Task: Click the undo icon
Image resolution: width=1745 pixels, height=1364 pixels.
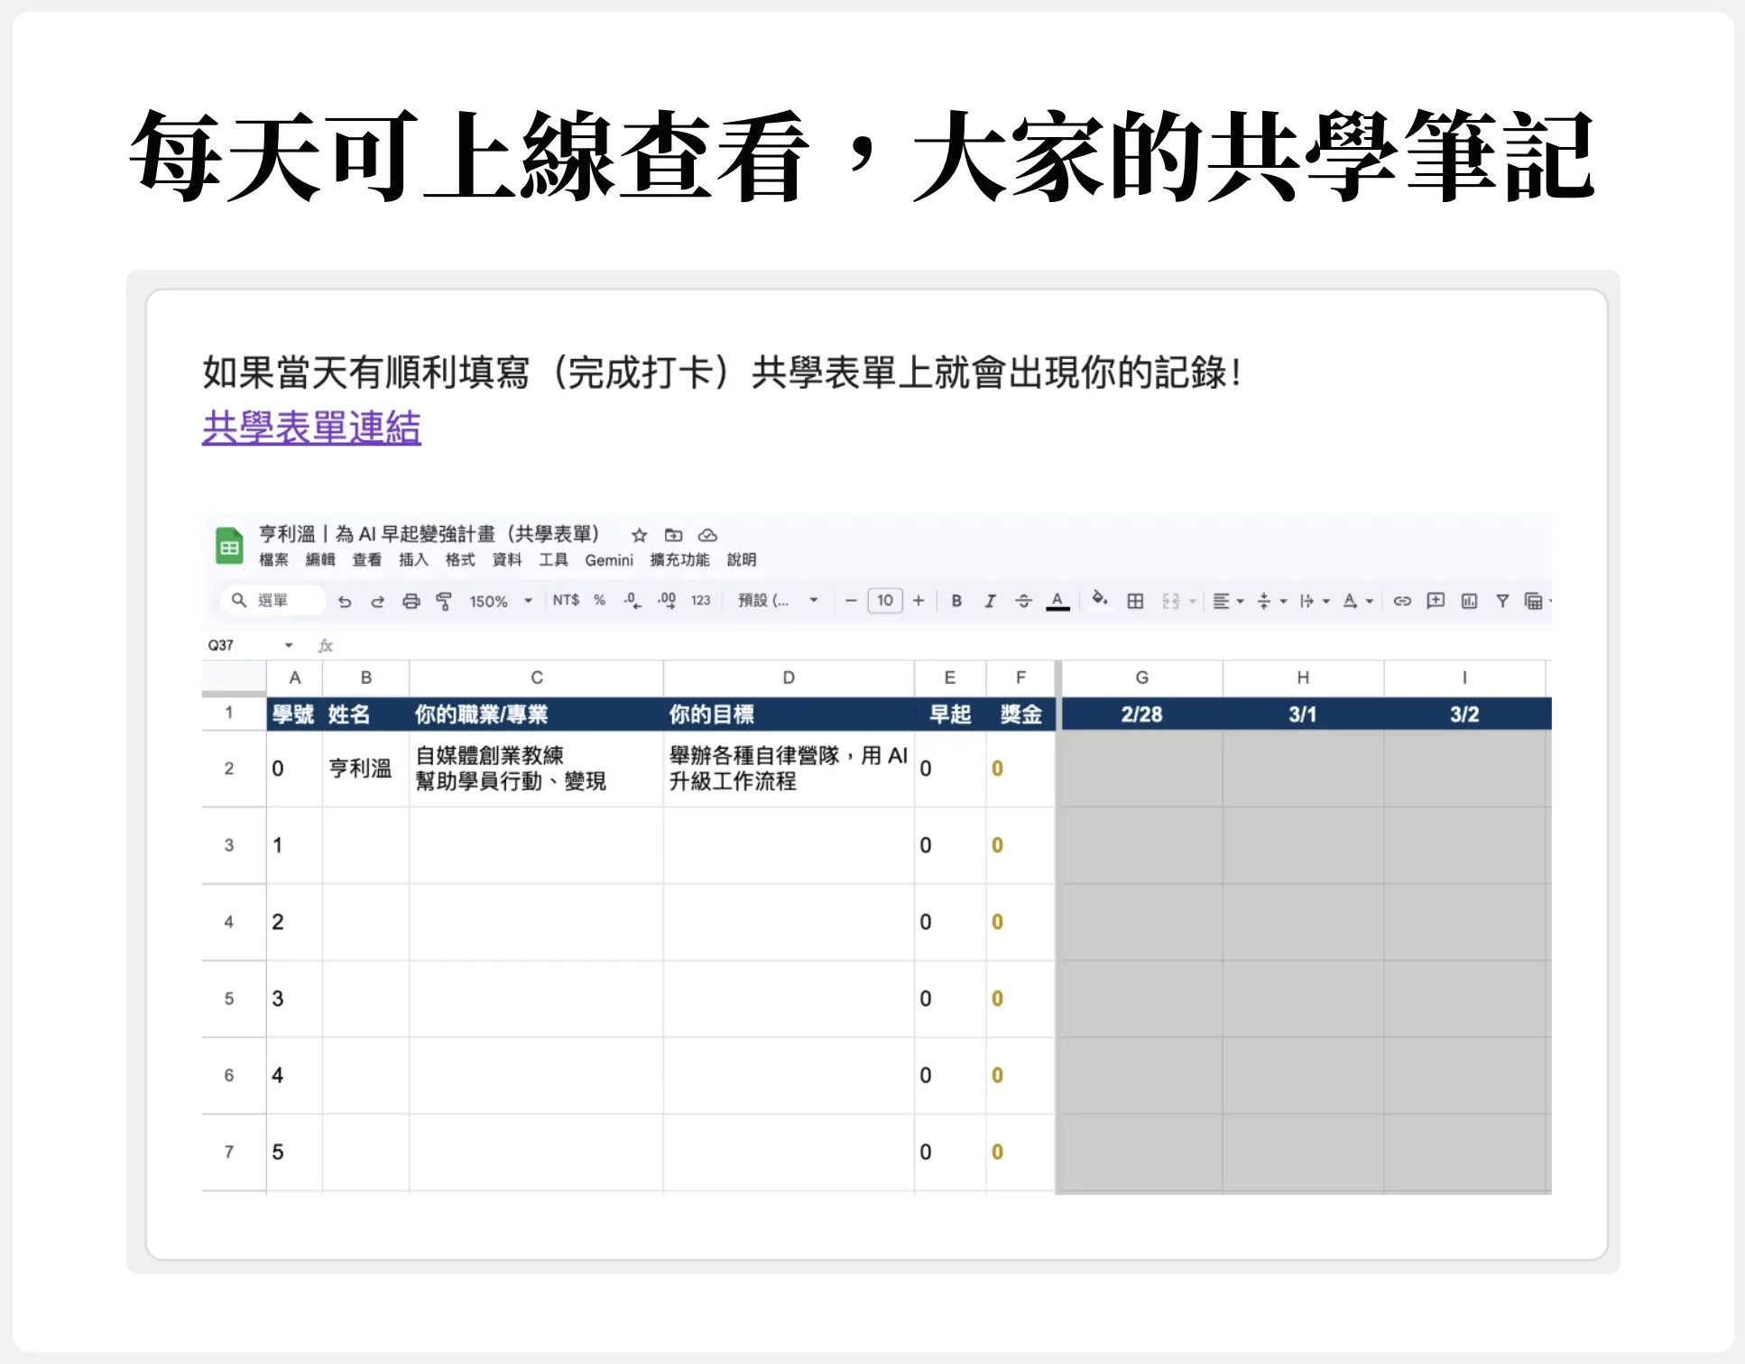Action: tap(345, 601)
